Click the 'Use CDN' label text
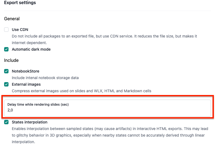Image resolution: width=215 pixels, height=150 pixels. coord(20,30)
